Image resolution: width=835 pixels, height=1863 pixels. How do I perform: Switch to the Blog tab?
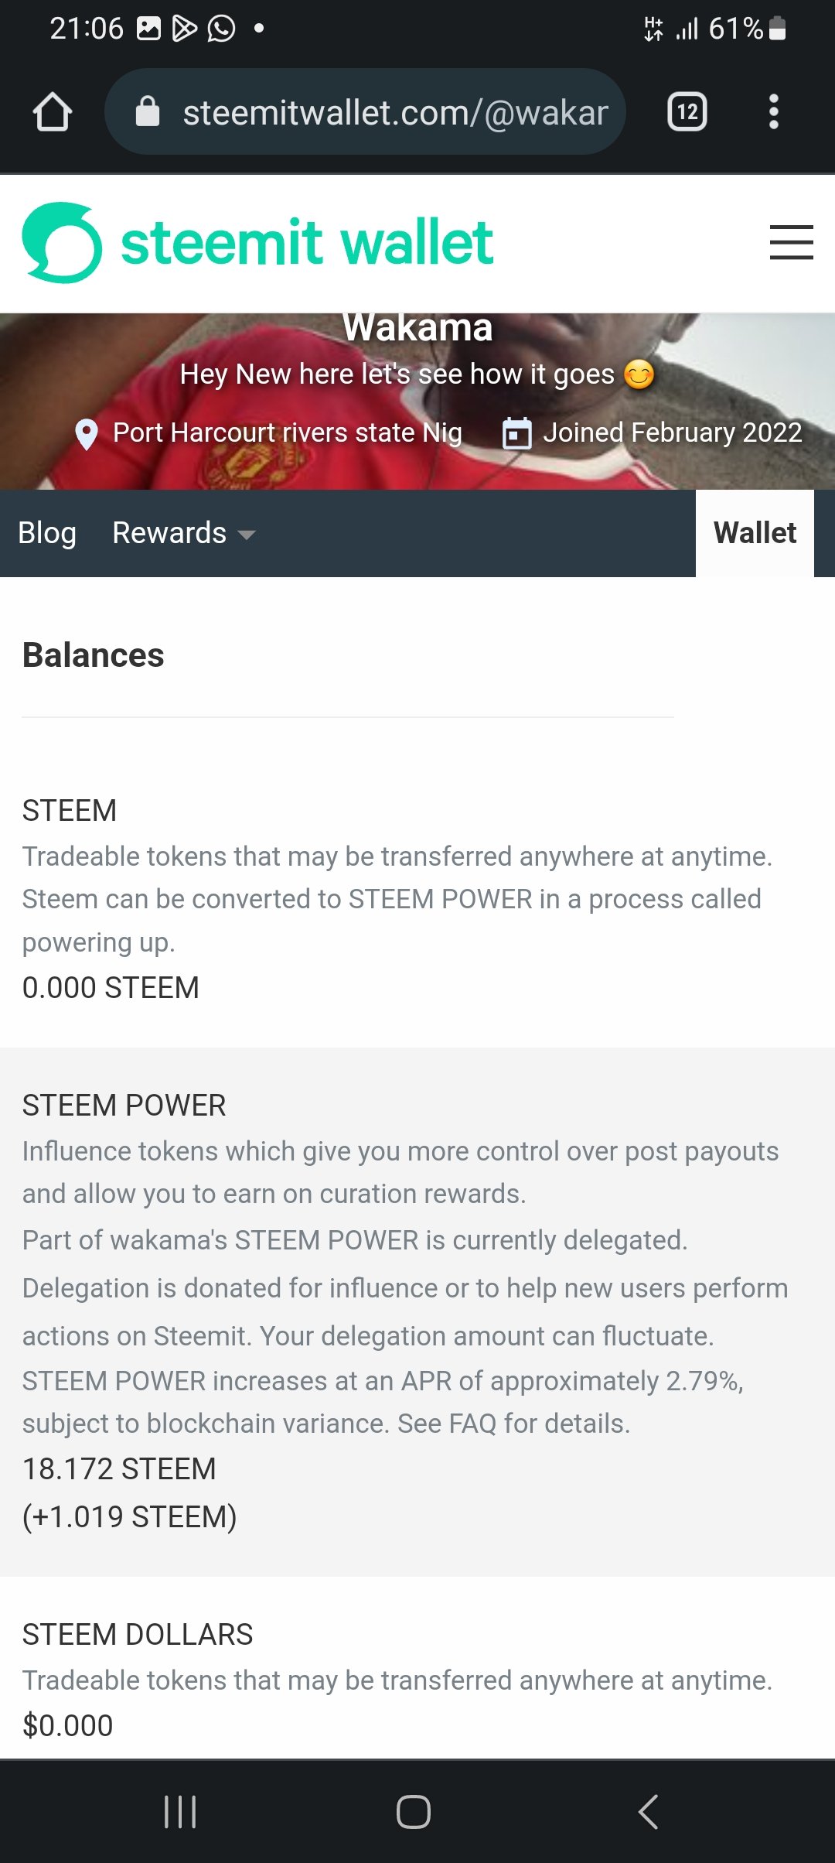coord(47,533)
